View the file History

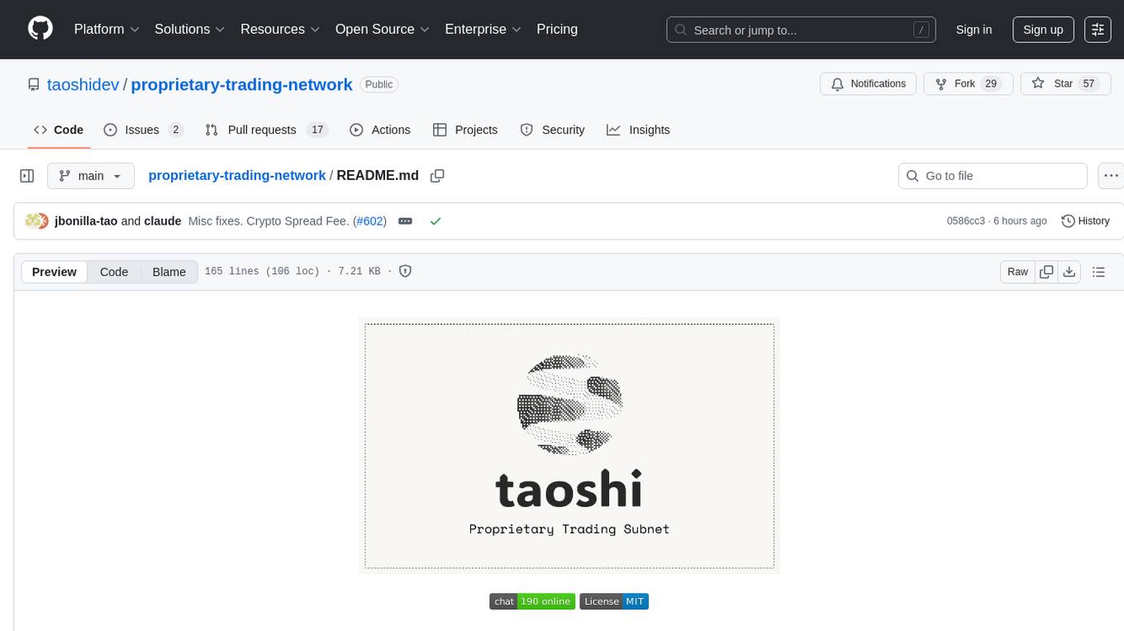coord(1085,221)
